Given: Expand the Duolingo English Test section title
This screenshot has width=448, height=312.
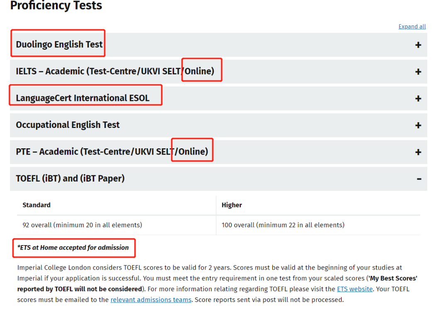Looking at the screenshot, I should click(59, 44).
